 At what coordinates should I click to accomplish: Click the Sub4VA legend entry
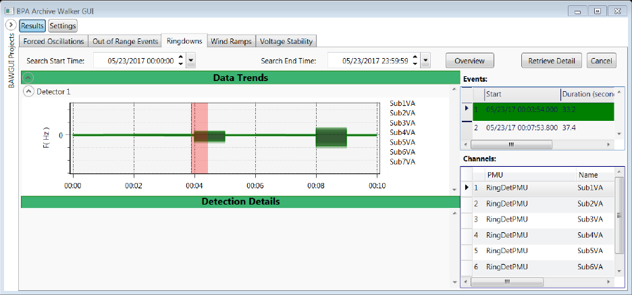(402, 132)
